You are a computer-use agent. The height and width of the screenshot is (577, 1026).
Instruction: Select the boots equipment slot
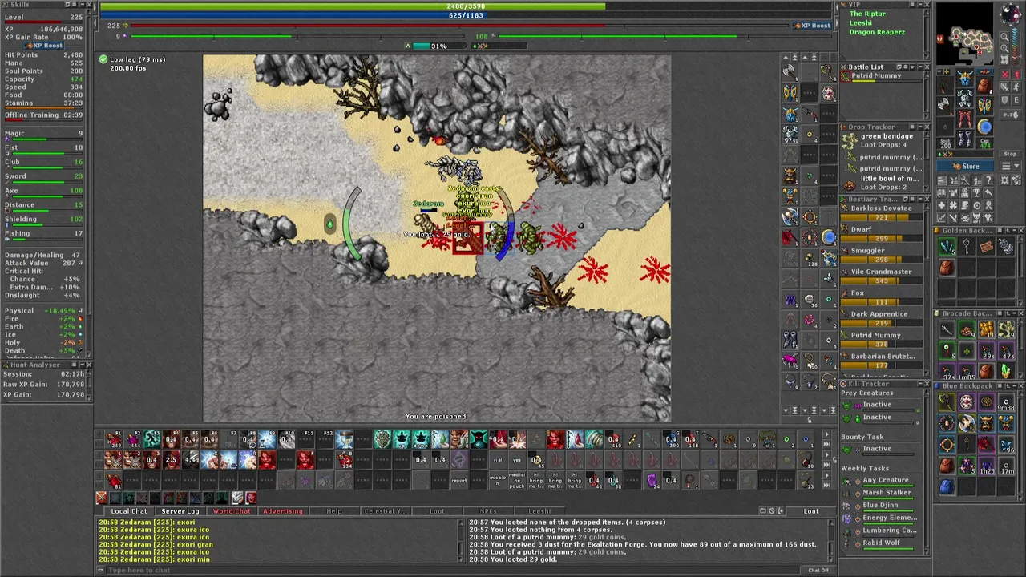point(965,139)
